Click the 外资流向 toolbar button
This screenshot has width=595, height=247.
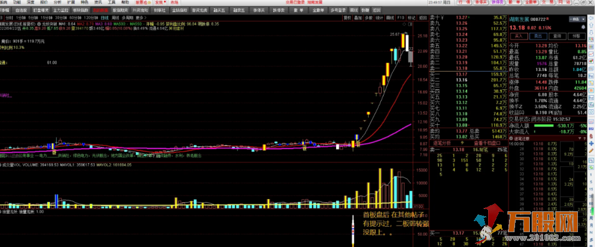139,10
